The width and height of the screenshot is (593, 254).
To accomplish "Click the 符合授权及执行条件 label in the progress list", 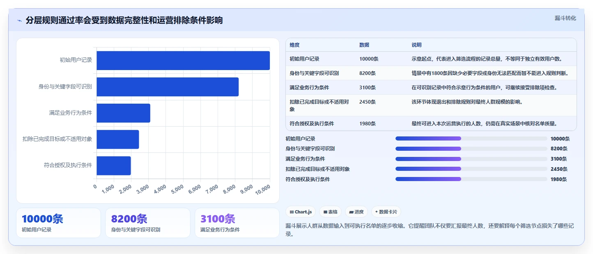I will coord(308,179).
